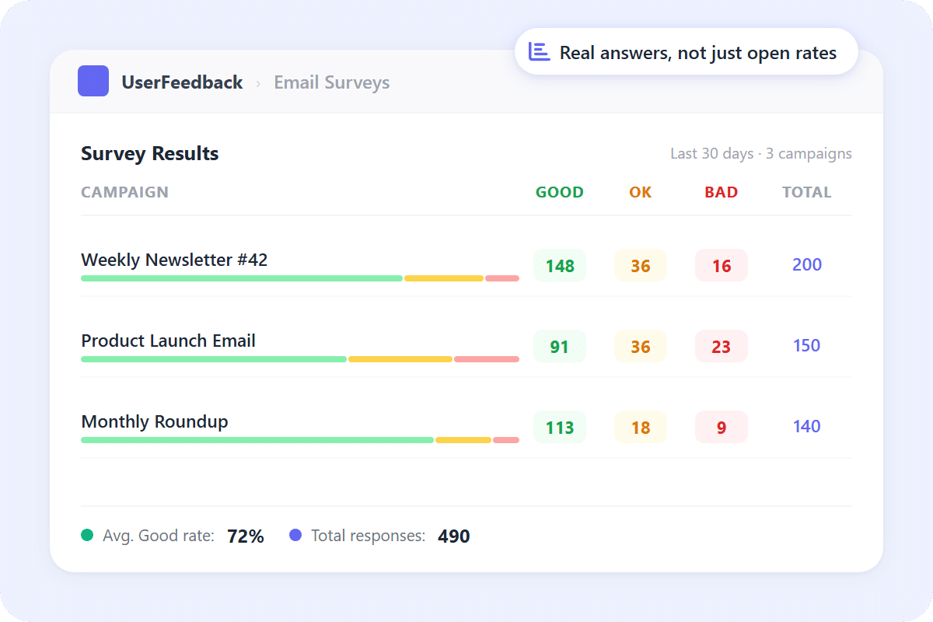Viewport: 933px width, 622px height.
Task: Switch to the Email Surveys breadcrumb tab
Action: click(331, 82)
